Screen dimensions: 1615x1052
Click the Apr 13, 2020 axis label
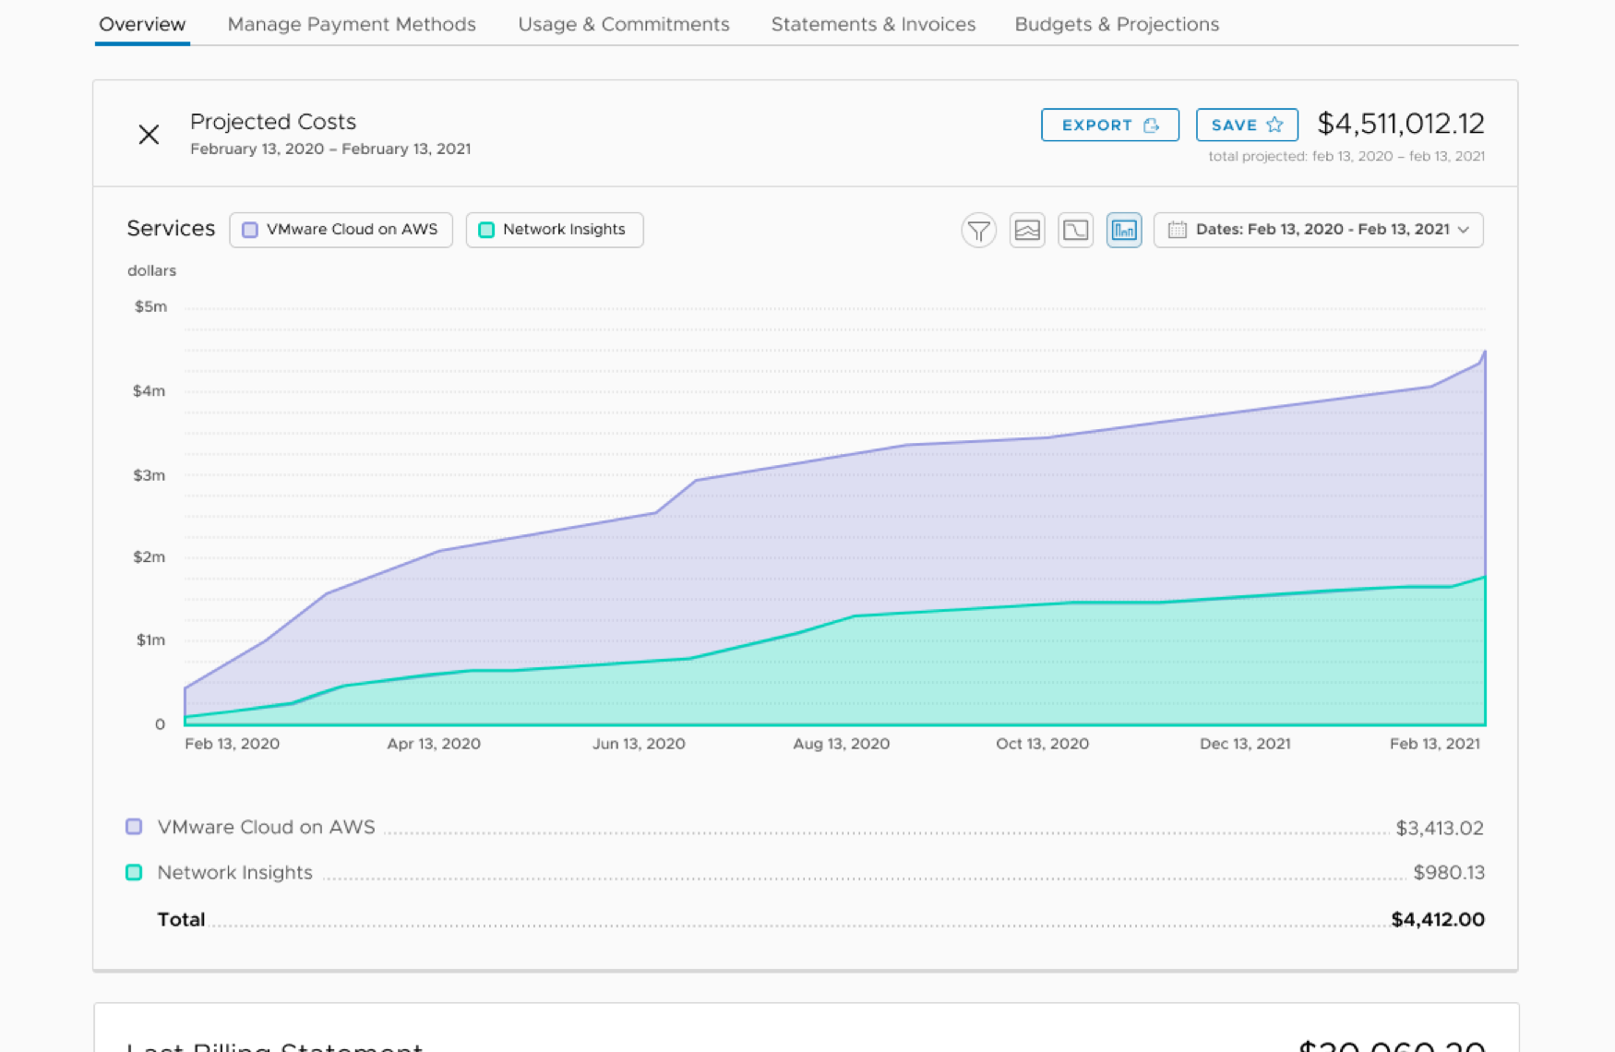[434, 744]
